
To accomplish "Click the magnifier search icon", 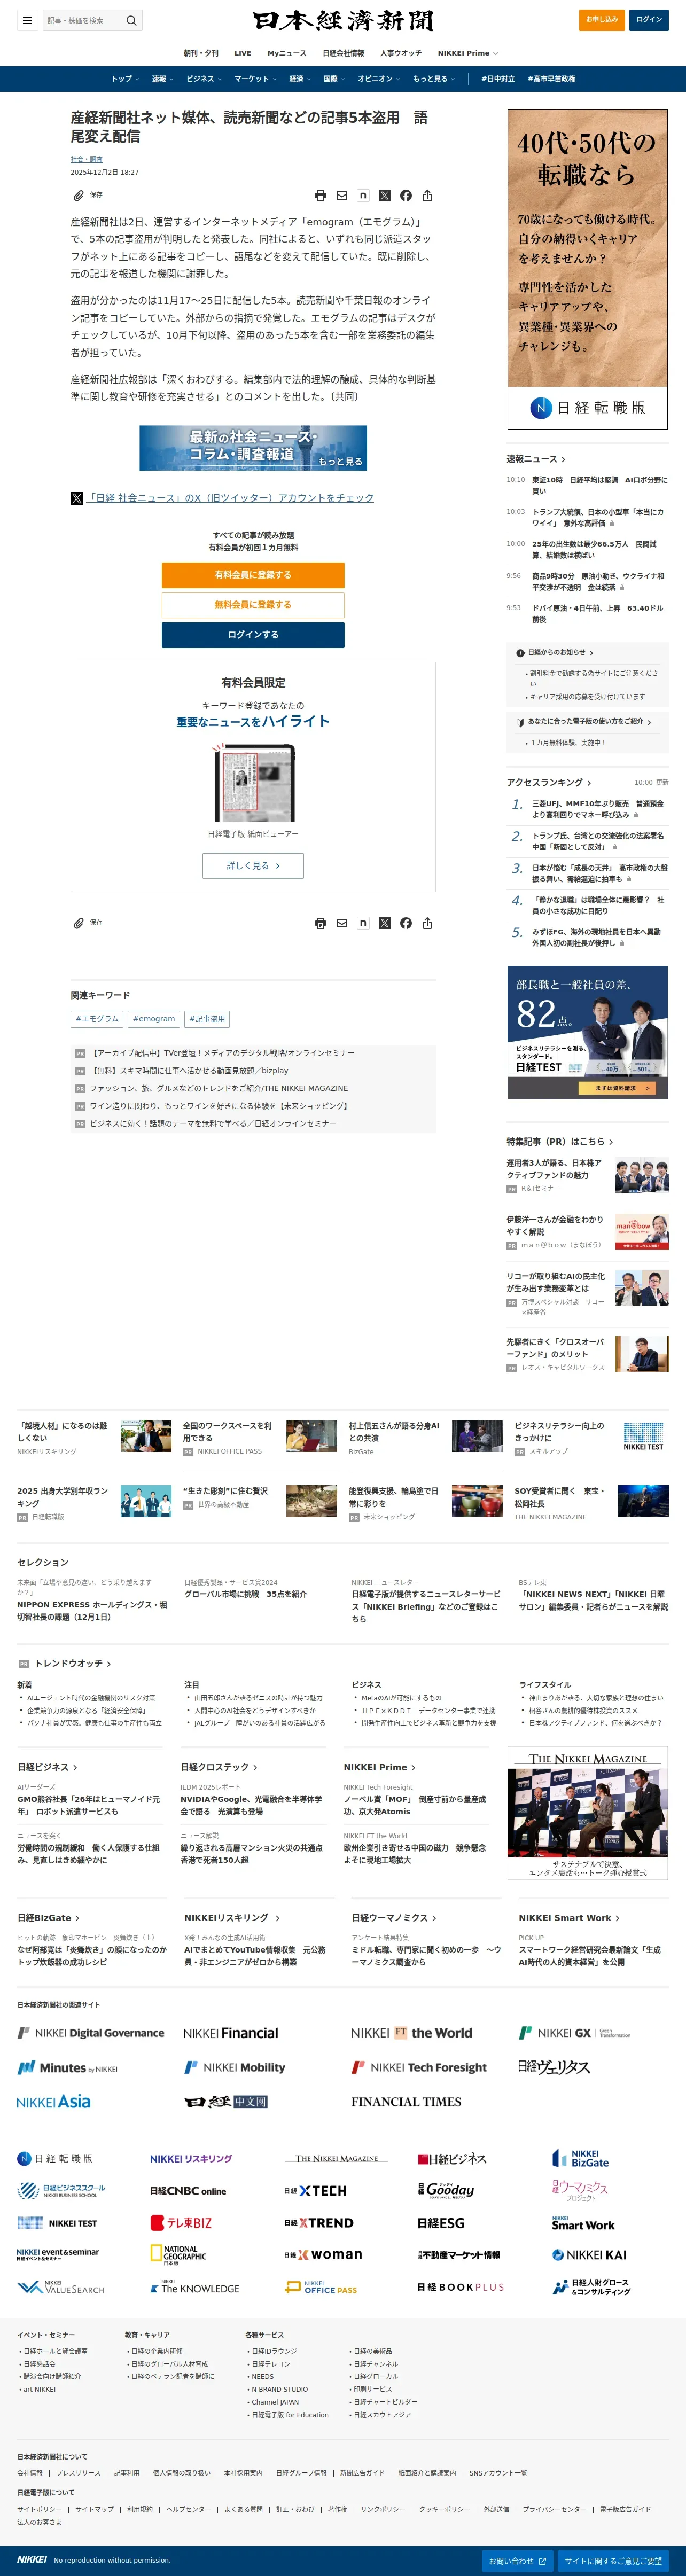I will tap(131, 20).
